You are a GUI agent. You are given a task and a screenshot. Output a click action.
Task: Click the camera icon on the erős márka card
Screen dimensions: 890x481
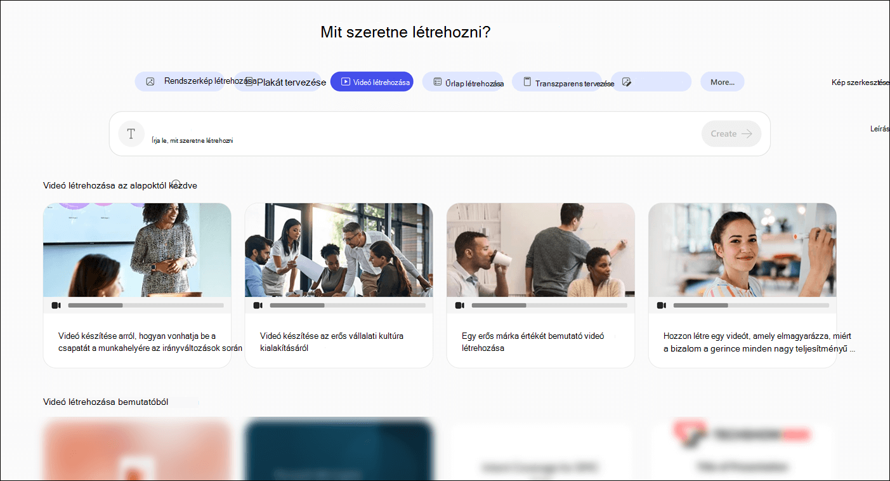coord(459,305)
